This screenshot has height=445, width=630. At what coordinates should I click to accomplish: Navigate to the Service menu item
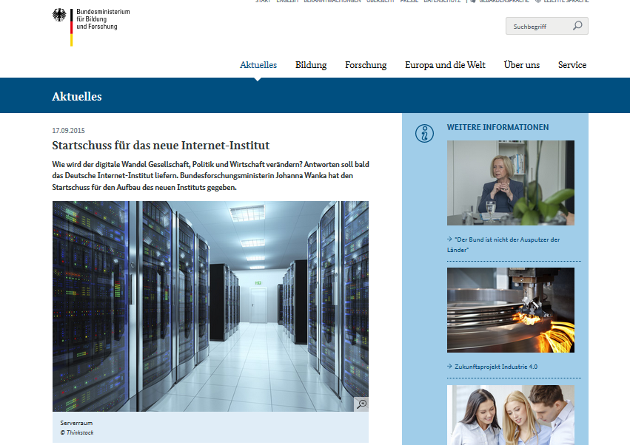pyautogui.click(x=572, y=65)
